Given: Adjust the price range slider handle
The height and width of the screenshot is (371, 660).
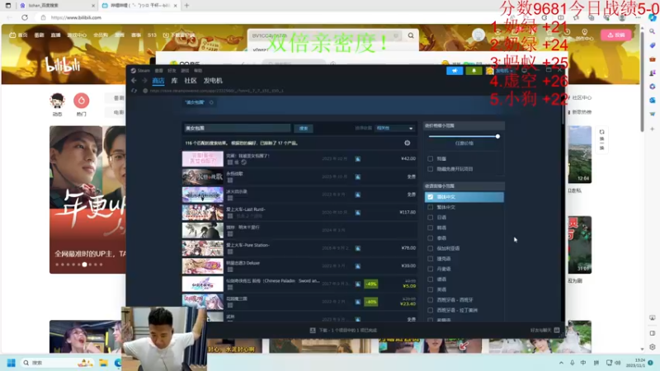Looking at the screenshot, I should [497, 136].
